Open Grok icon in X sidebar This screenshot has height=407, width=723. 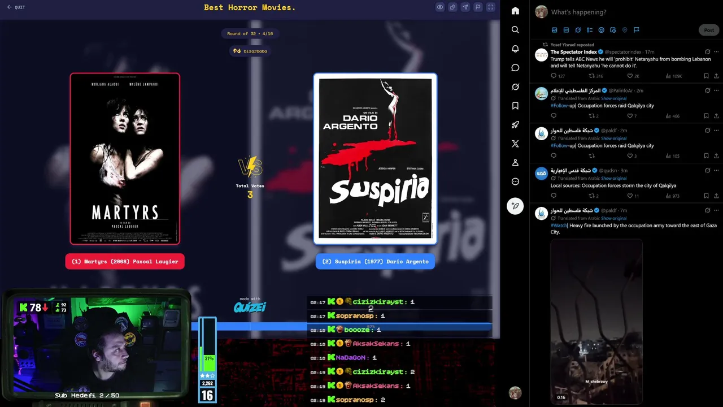[x=515, y=87]
